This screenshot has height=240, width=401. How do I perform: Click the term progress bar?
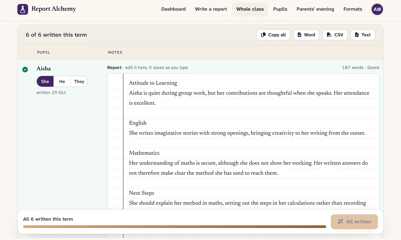[174, 227]
